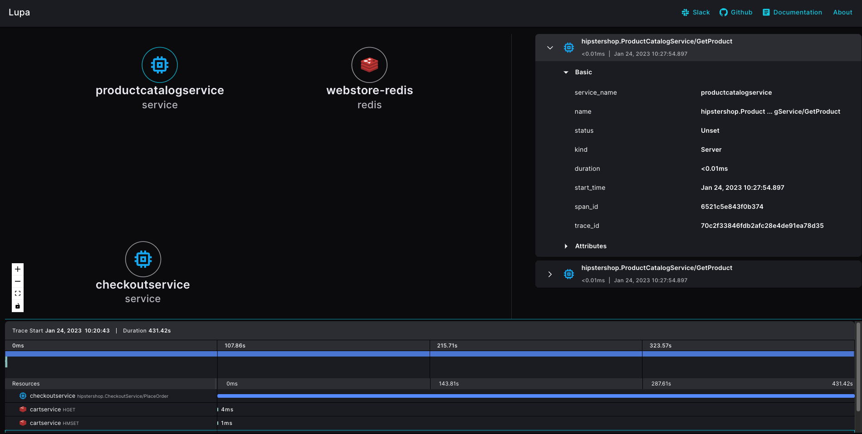Select the productcatalogservice node icon

tap(160, 65)
